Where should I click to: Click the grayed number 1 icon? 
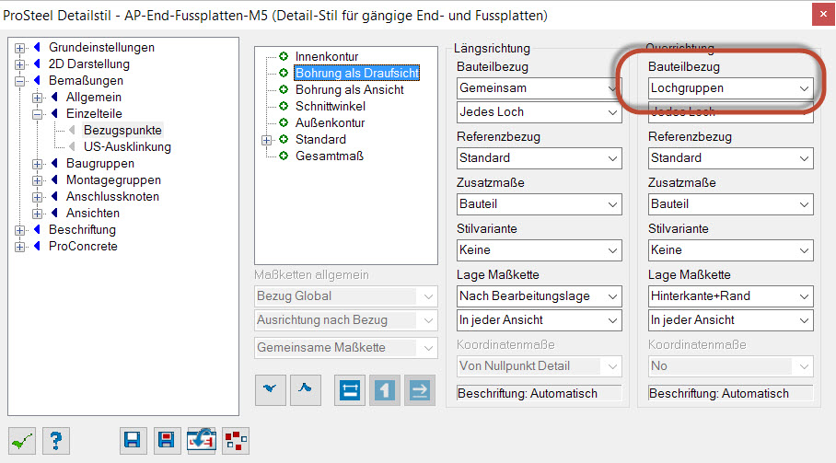[385, 390]
